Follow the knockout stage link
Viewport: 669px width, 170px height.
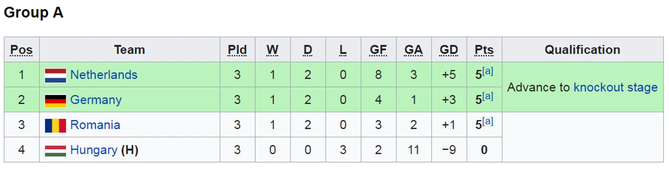[x=615, y=87]
